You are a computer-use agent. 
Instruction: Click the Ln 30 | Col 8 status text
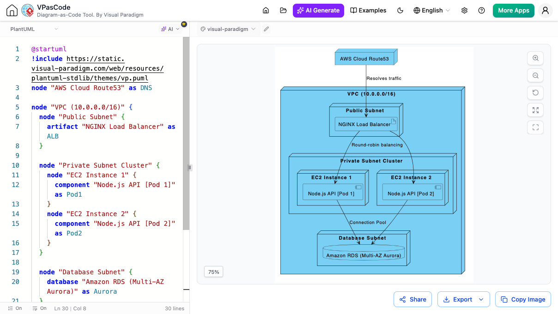coord(70,308)
